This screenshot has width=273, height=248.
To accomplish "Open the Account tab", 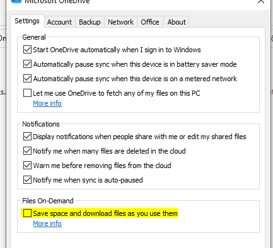I will pos(59,22).
